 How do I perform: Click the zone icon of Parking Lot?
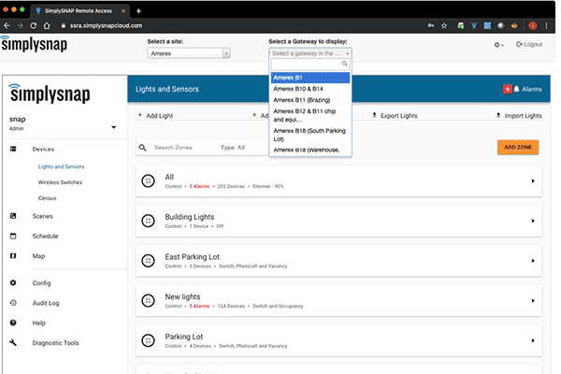(148, 340)
